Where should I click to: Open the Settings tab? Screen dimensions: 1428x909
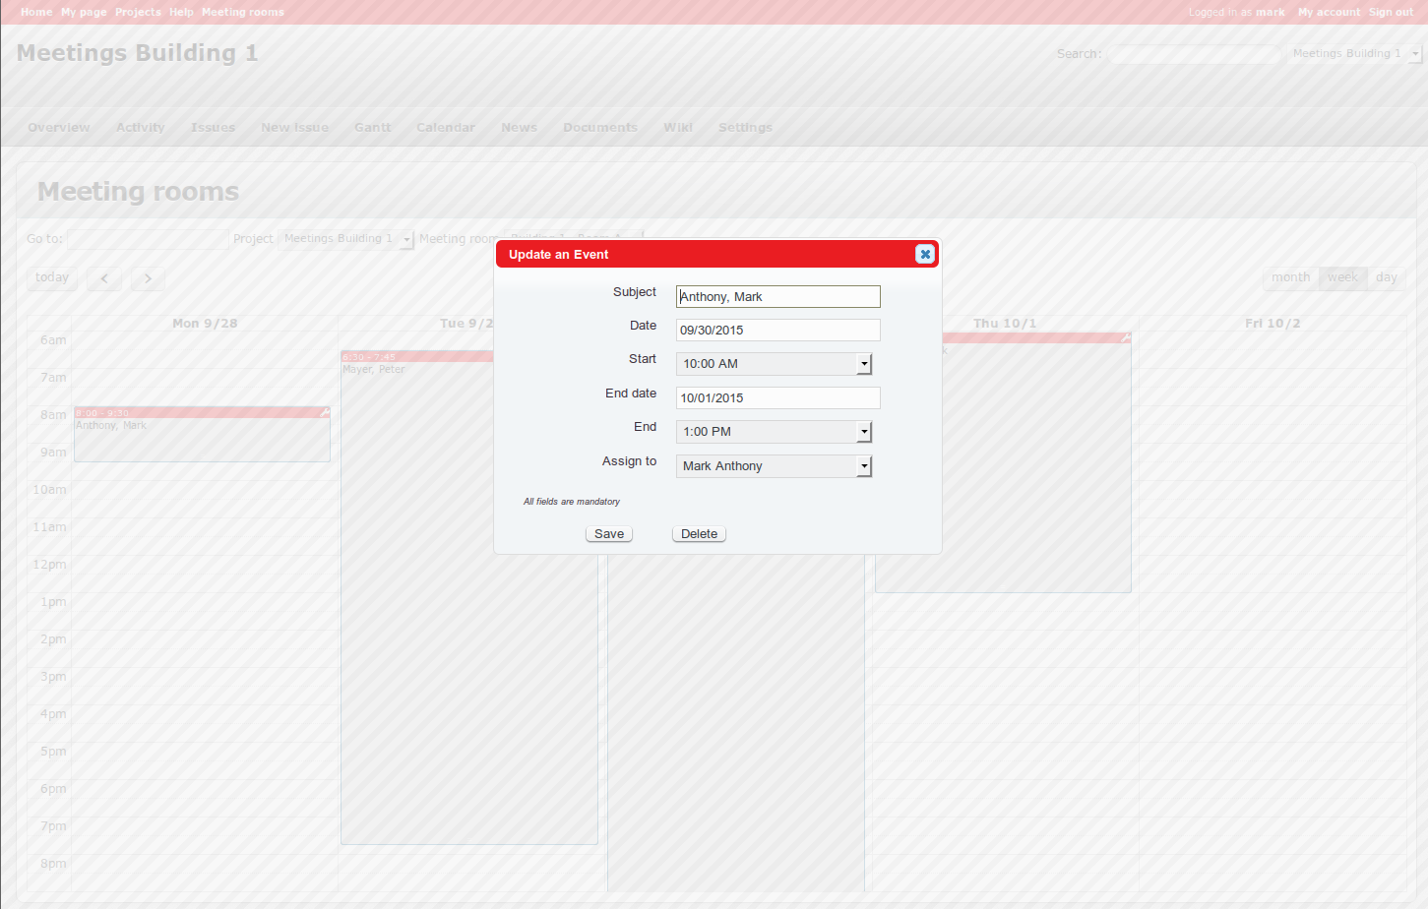click(745, 128)
